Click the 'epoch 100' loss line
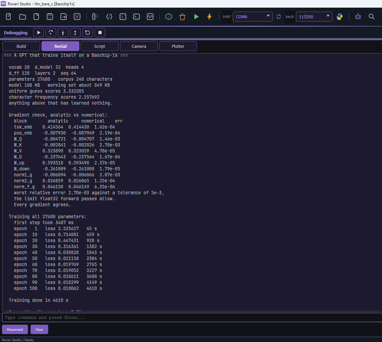This screenshot has height=342, width=382. [58, 288]
